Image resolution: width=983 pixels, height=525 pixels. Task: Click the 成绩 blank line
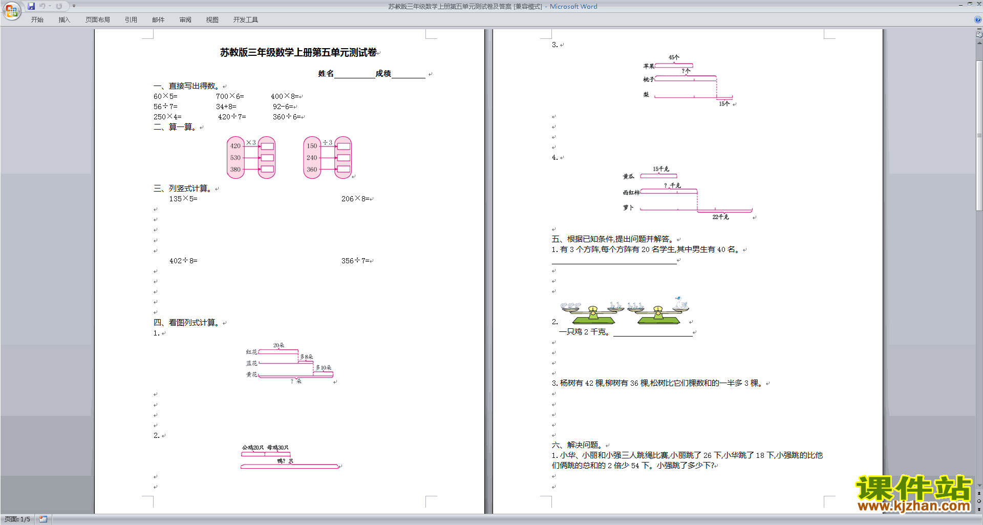(x=408, y=74)
